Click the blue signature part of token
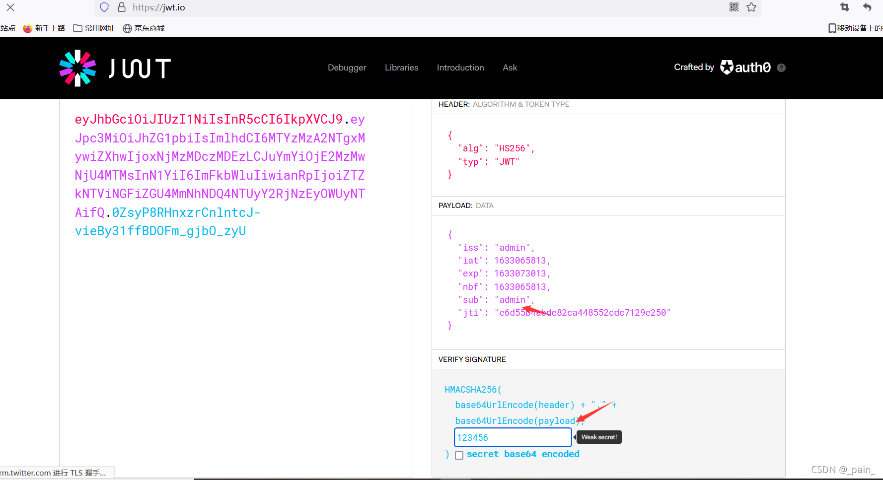883x480 pixels. click(x=168, y=222)
